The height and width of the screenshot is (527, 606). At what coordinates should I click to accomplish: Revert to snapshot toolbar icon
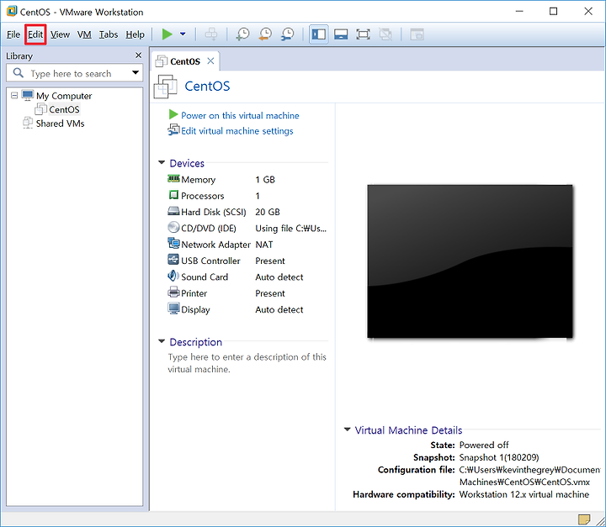click(265, 34)
